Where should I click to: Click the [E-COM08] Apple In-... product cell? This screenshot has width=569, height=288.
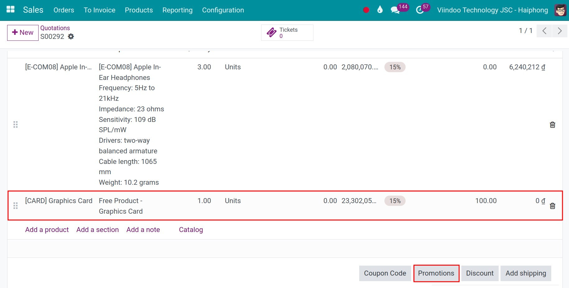coord(59,67)
